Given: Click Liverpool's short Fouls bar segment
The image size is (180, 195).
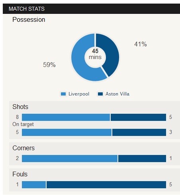Looking at the screenshot, I should (x=34, y=185).
